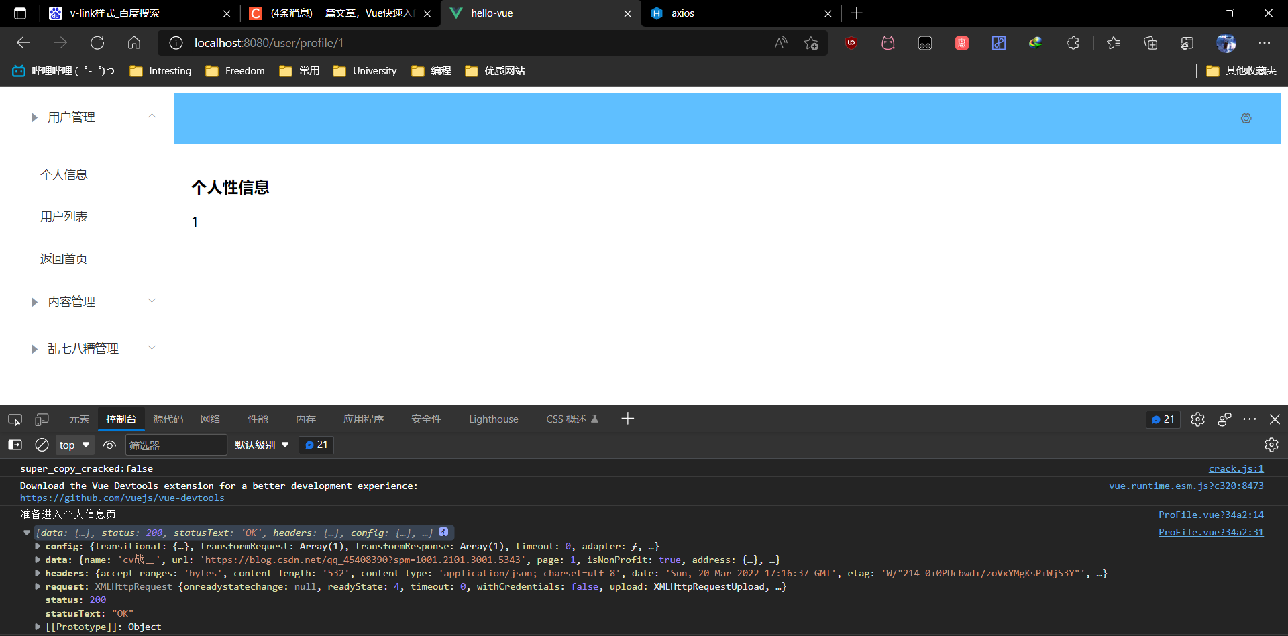Screen dimensions: 1288x636
Task: Open console settings gear
Action: (x=1271, y=445)
